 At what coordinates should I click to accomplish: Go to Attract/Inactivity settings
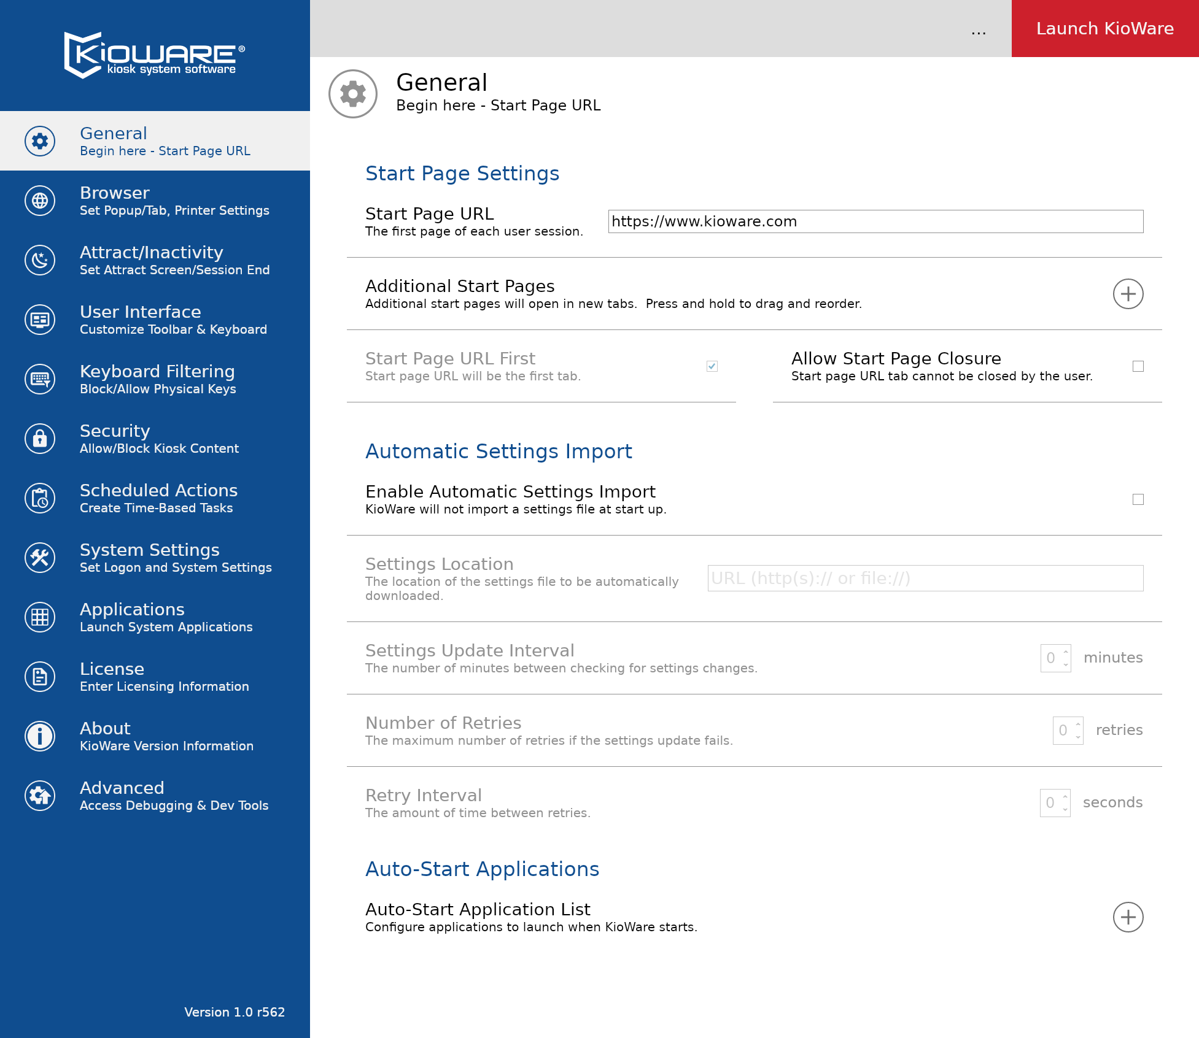pyautogui.click(x=155, y=260)
